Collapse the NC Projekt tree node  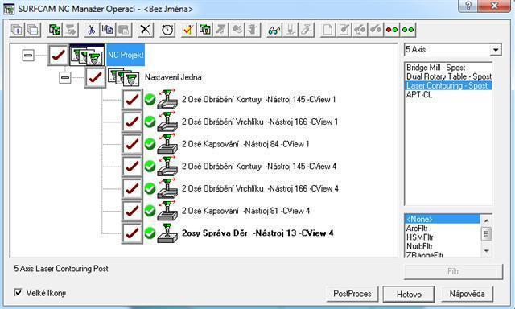pyautogui.click(x=28, y=55)
